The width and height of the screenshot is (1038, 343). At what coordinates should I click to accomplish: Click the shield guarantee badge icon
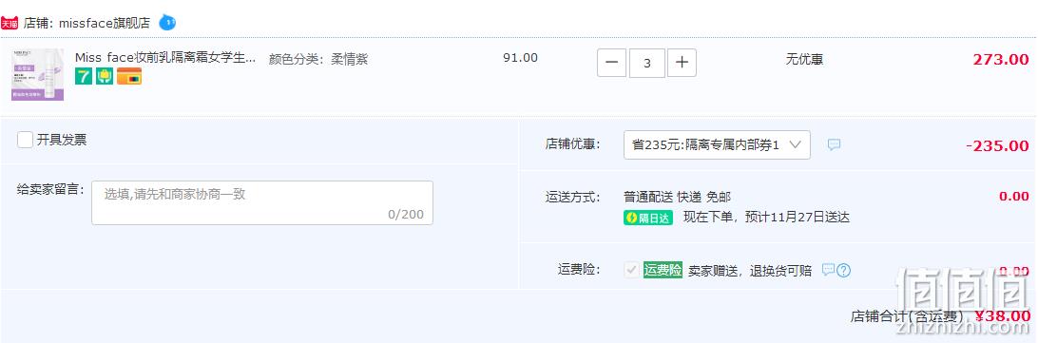pos(105,76)
